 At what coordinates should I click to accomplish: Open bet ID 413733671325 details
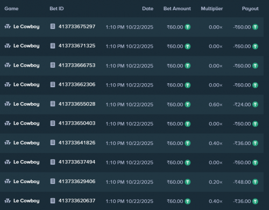point(77,46)
